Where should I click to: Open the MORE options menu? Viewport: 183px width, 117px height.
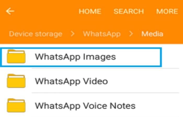167,11
